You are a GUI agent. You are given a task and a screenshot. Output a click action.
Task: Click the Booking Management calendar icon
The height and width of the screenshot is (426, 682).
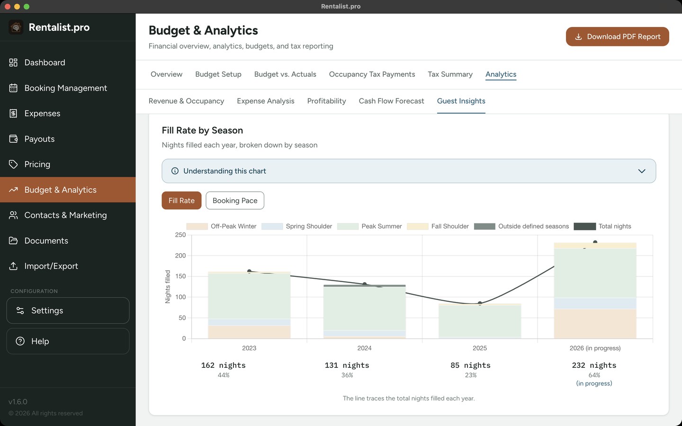tap(13, 88)
